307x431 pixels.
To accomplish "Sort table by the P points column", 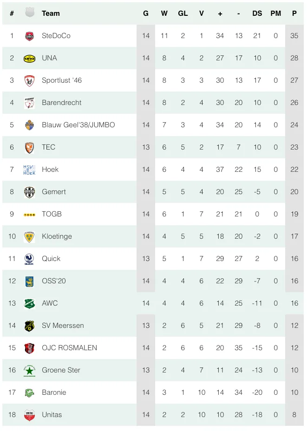I will [x=294, y=13].
